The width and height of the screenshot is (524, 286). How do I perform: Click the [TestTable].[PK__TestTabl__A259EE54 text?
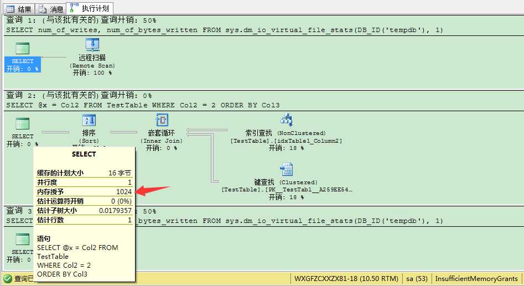(x=287, y=190)
